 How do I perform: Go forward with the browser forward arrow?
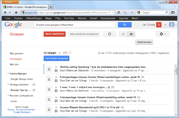tap(10, 13)
